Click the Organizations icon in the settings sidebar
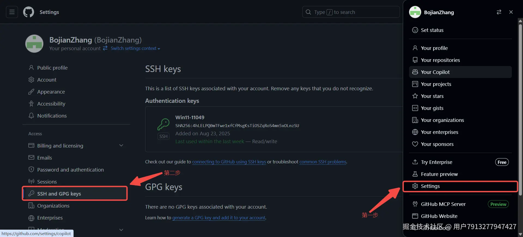Image resolution: width=523 pixels, height=237 pixels. (31, 206)
